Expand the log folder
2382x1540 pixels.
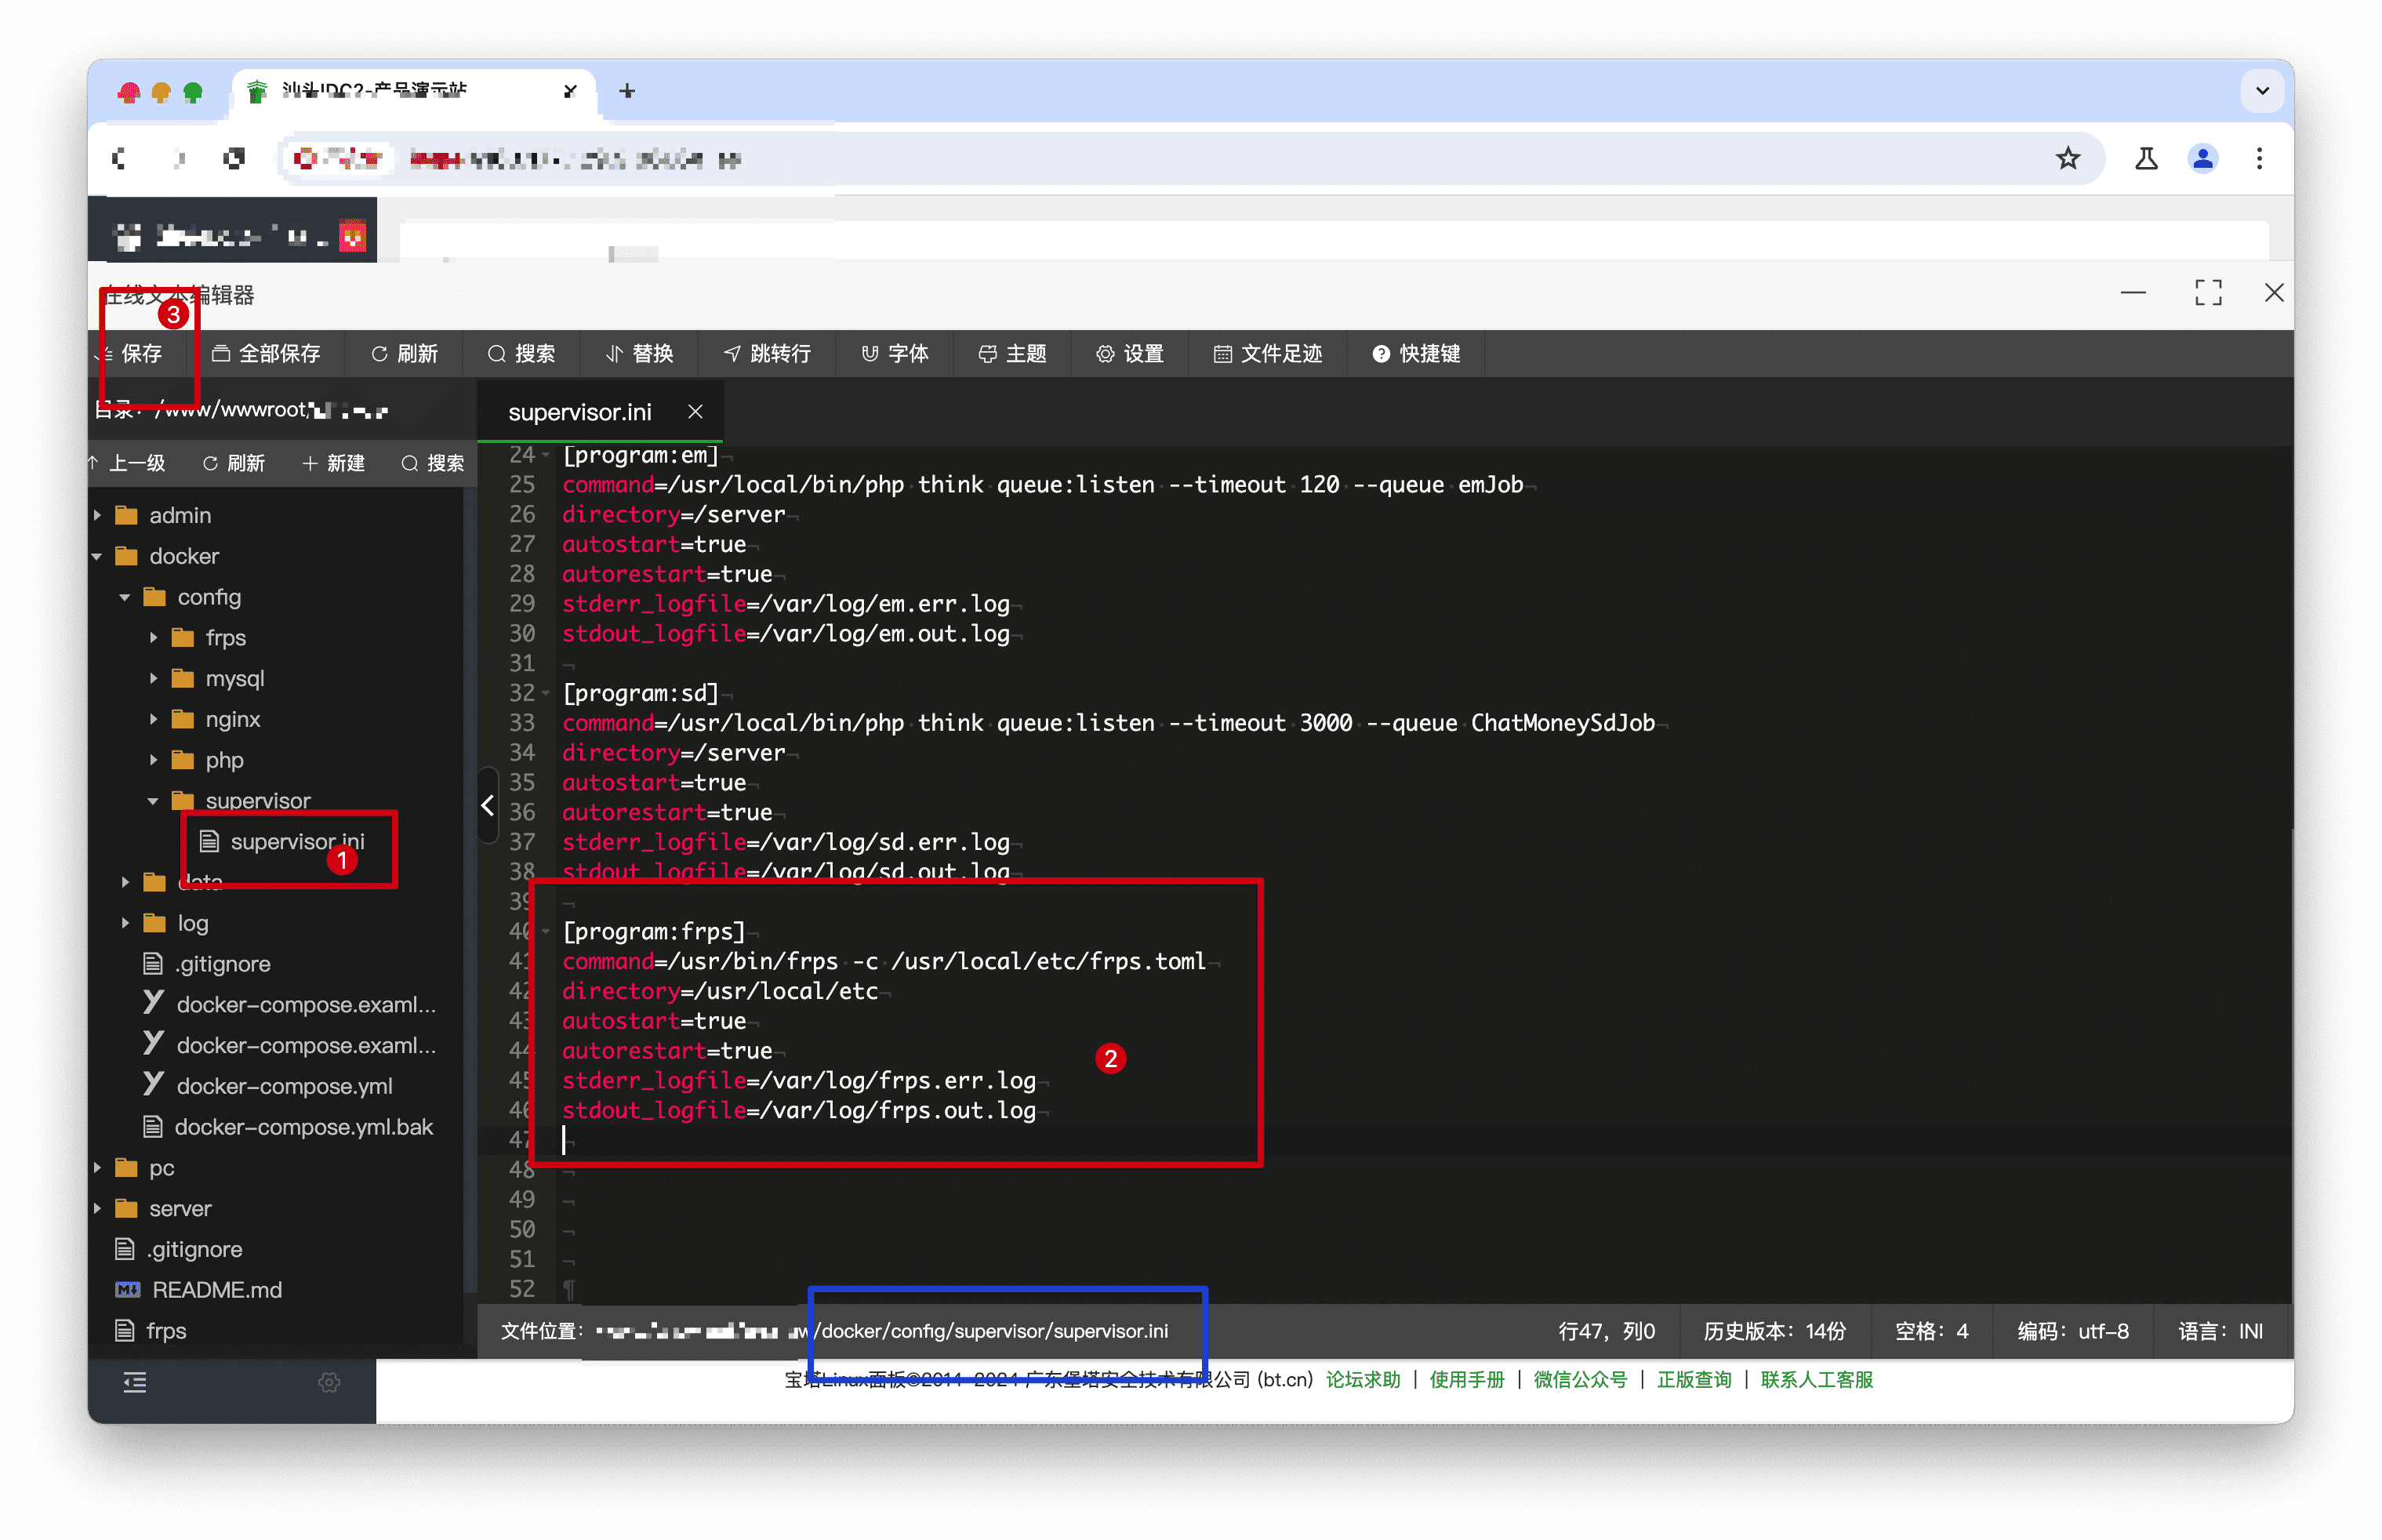tap(125, 923)
